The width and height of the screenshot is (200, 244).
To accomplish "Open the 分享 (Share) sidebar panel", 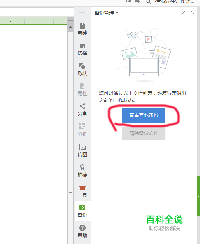I will tap(82, 110).
